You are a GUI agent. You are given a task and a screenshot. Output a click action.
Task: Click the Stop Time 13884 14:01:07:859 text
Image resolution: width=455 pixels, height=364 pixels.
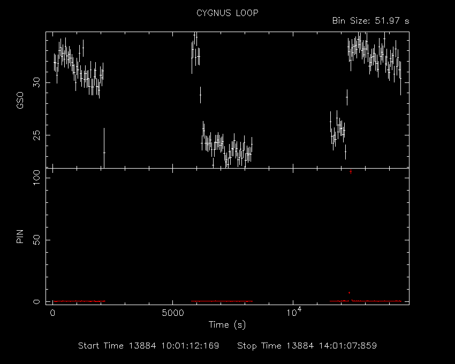(x=307, y=346)
